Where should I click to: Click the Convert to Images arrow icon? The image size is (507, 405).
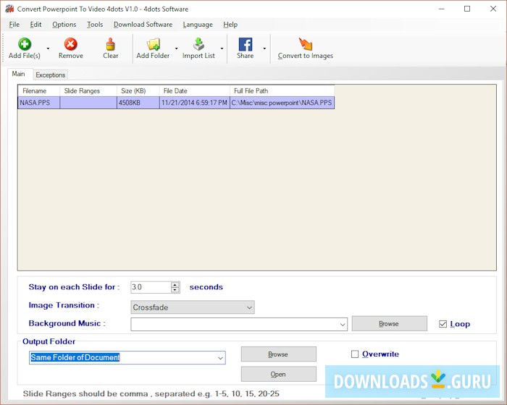[306, 44]
